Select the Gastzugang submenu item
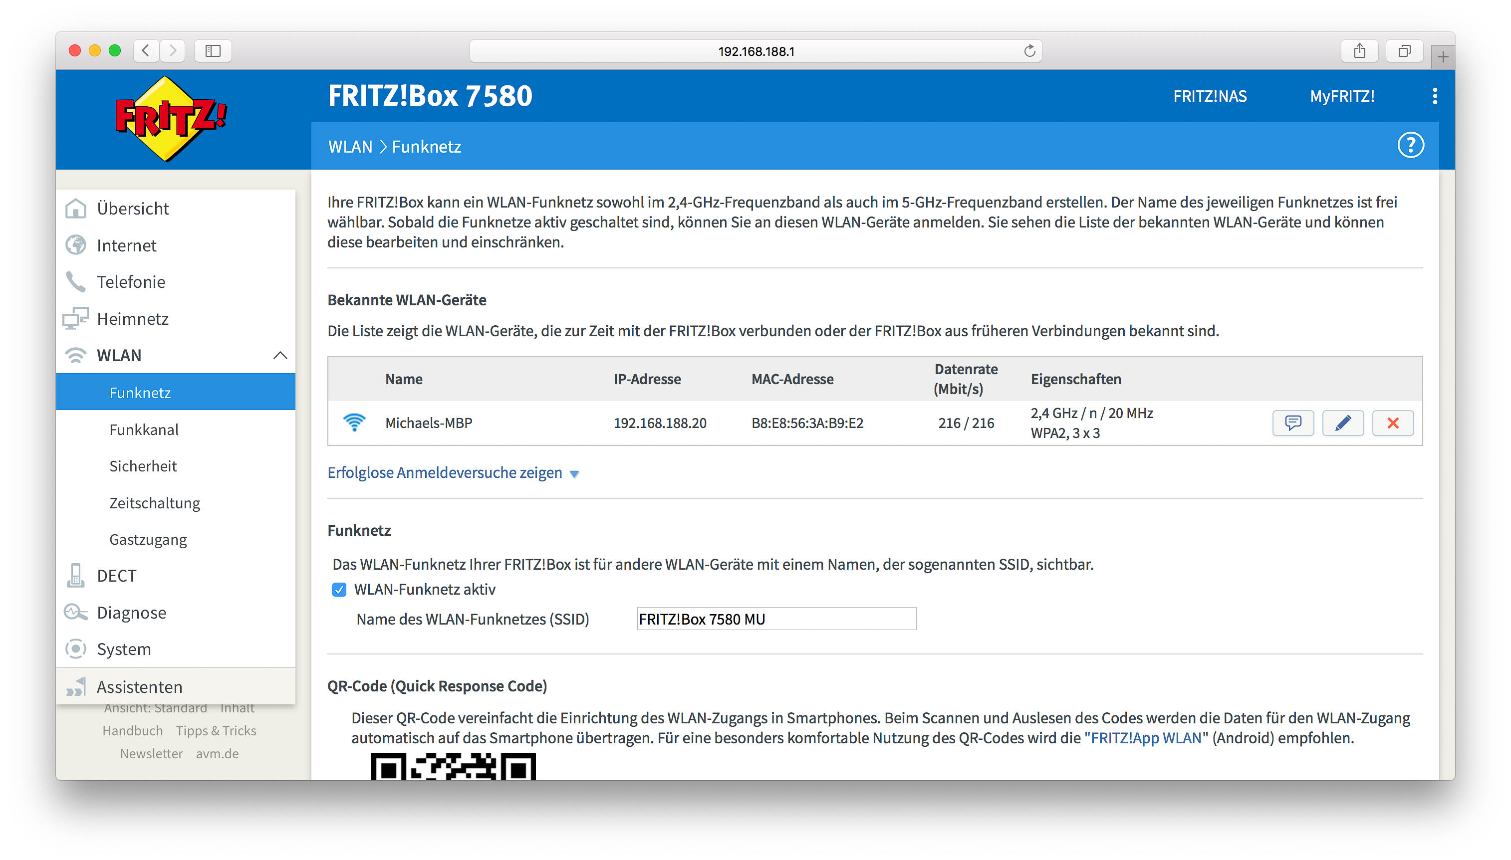1511x860 pixels. tap(176, 539)
